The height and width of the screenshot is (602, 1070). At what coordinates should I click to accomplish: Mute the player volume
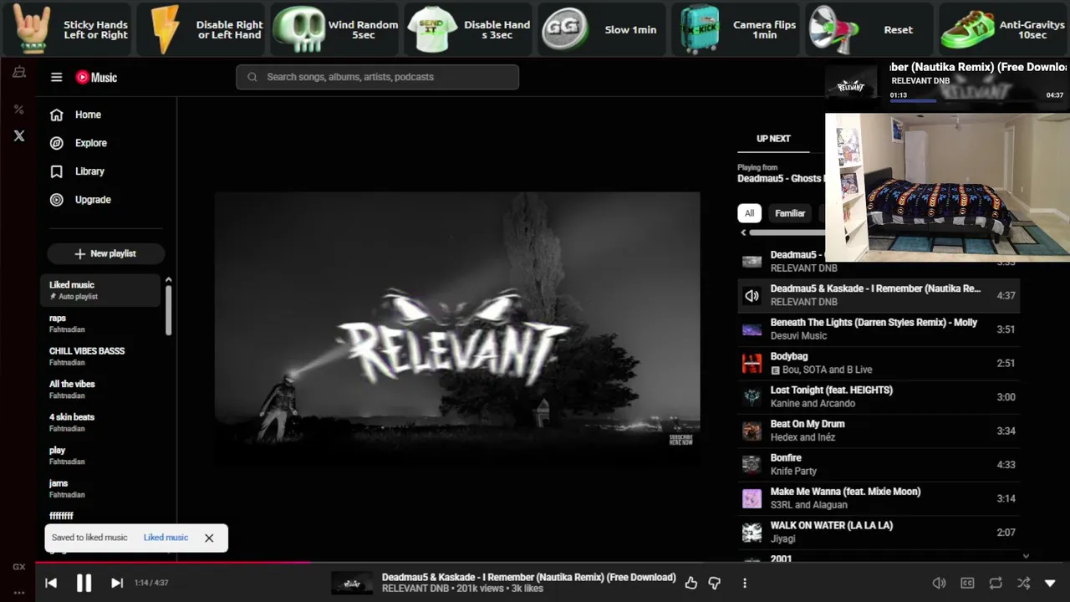[939, 583]
